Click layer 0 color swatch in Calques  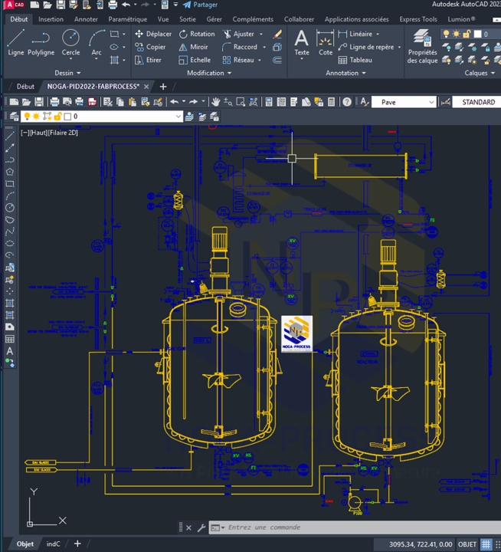pyautogui.click(x=476, y=34)
